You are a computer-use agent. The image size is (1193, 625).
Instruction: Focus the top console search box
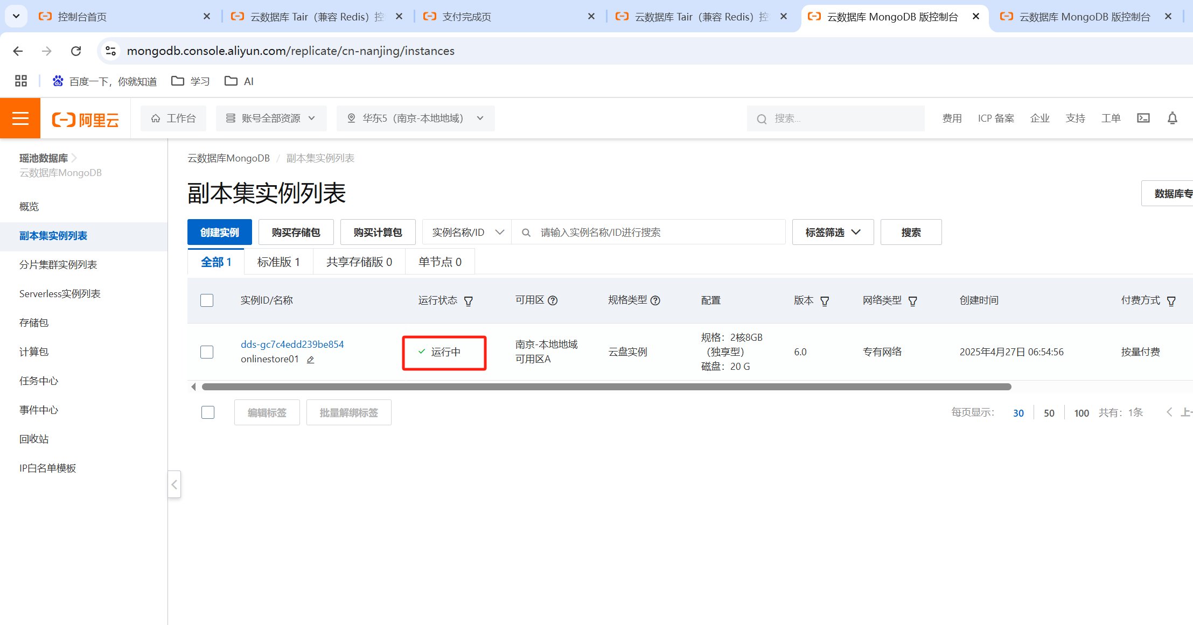coord(835,118)
